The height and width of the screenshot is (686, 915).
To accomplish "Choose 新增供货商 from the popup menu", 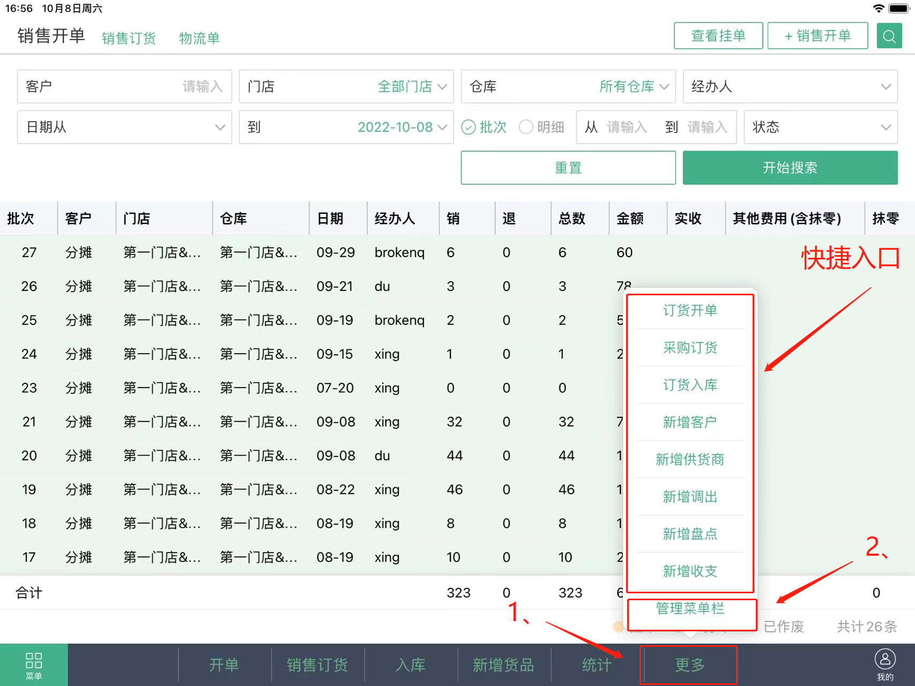I will click(x=690, y=459).
